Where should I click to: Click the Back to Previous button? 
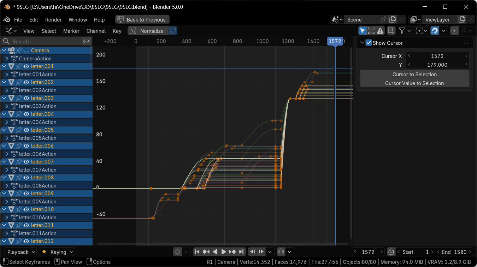click(142, 19)
